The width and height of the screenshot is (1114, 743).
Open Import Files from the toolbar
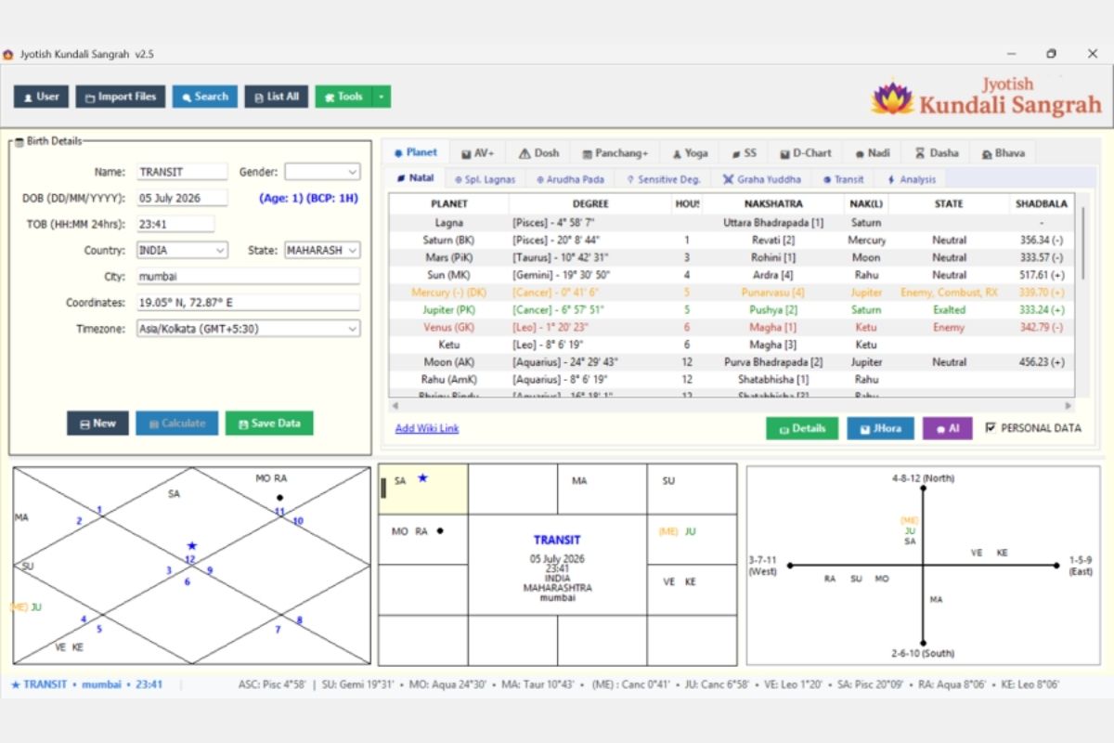tap(121, 97)
